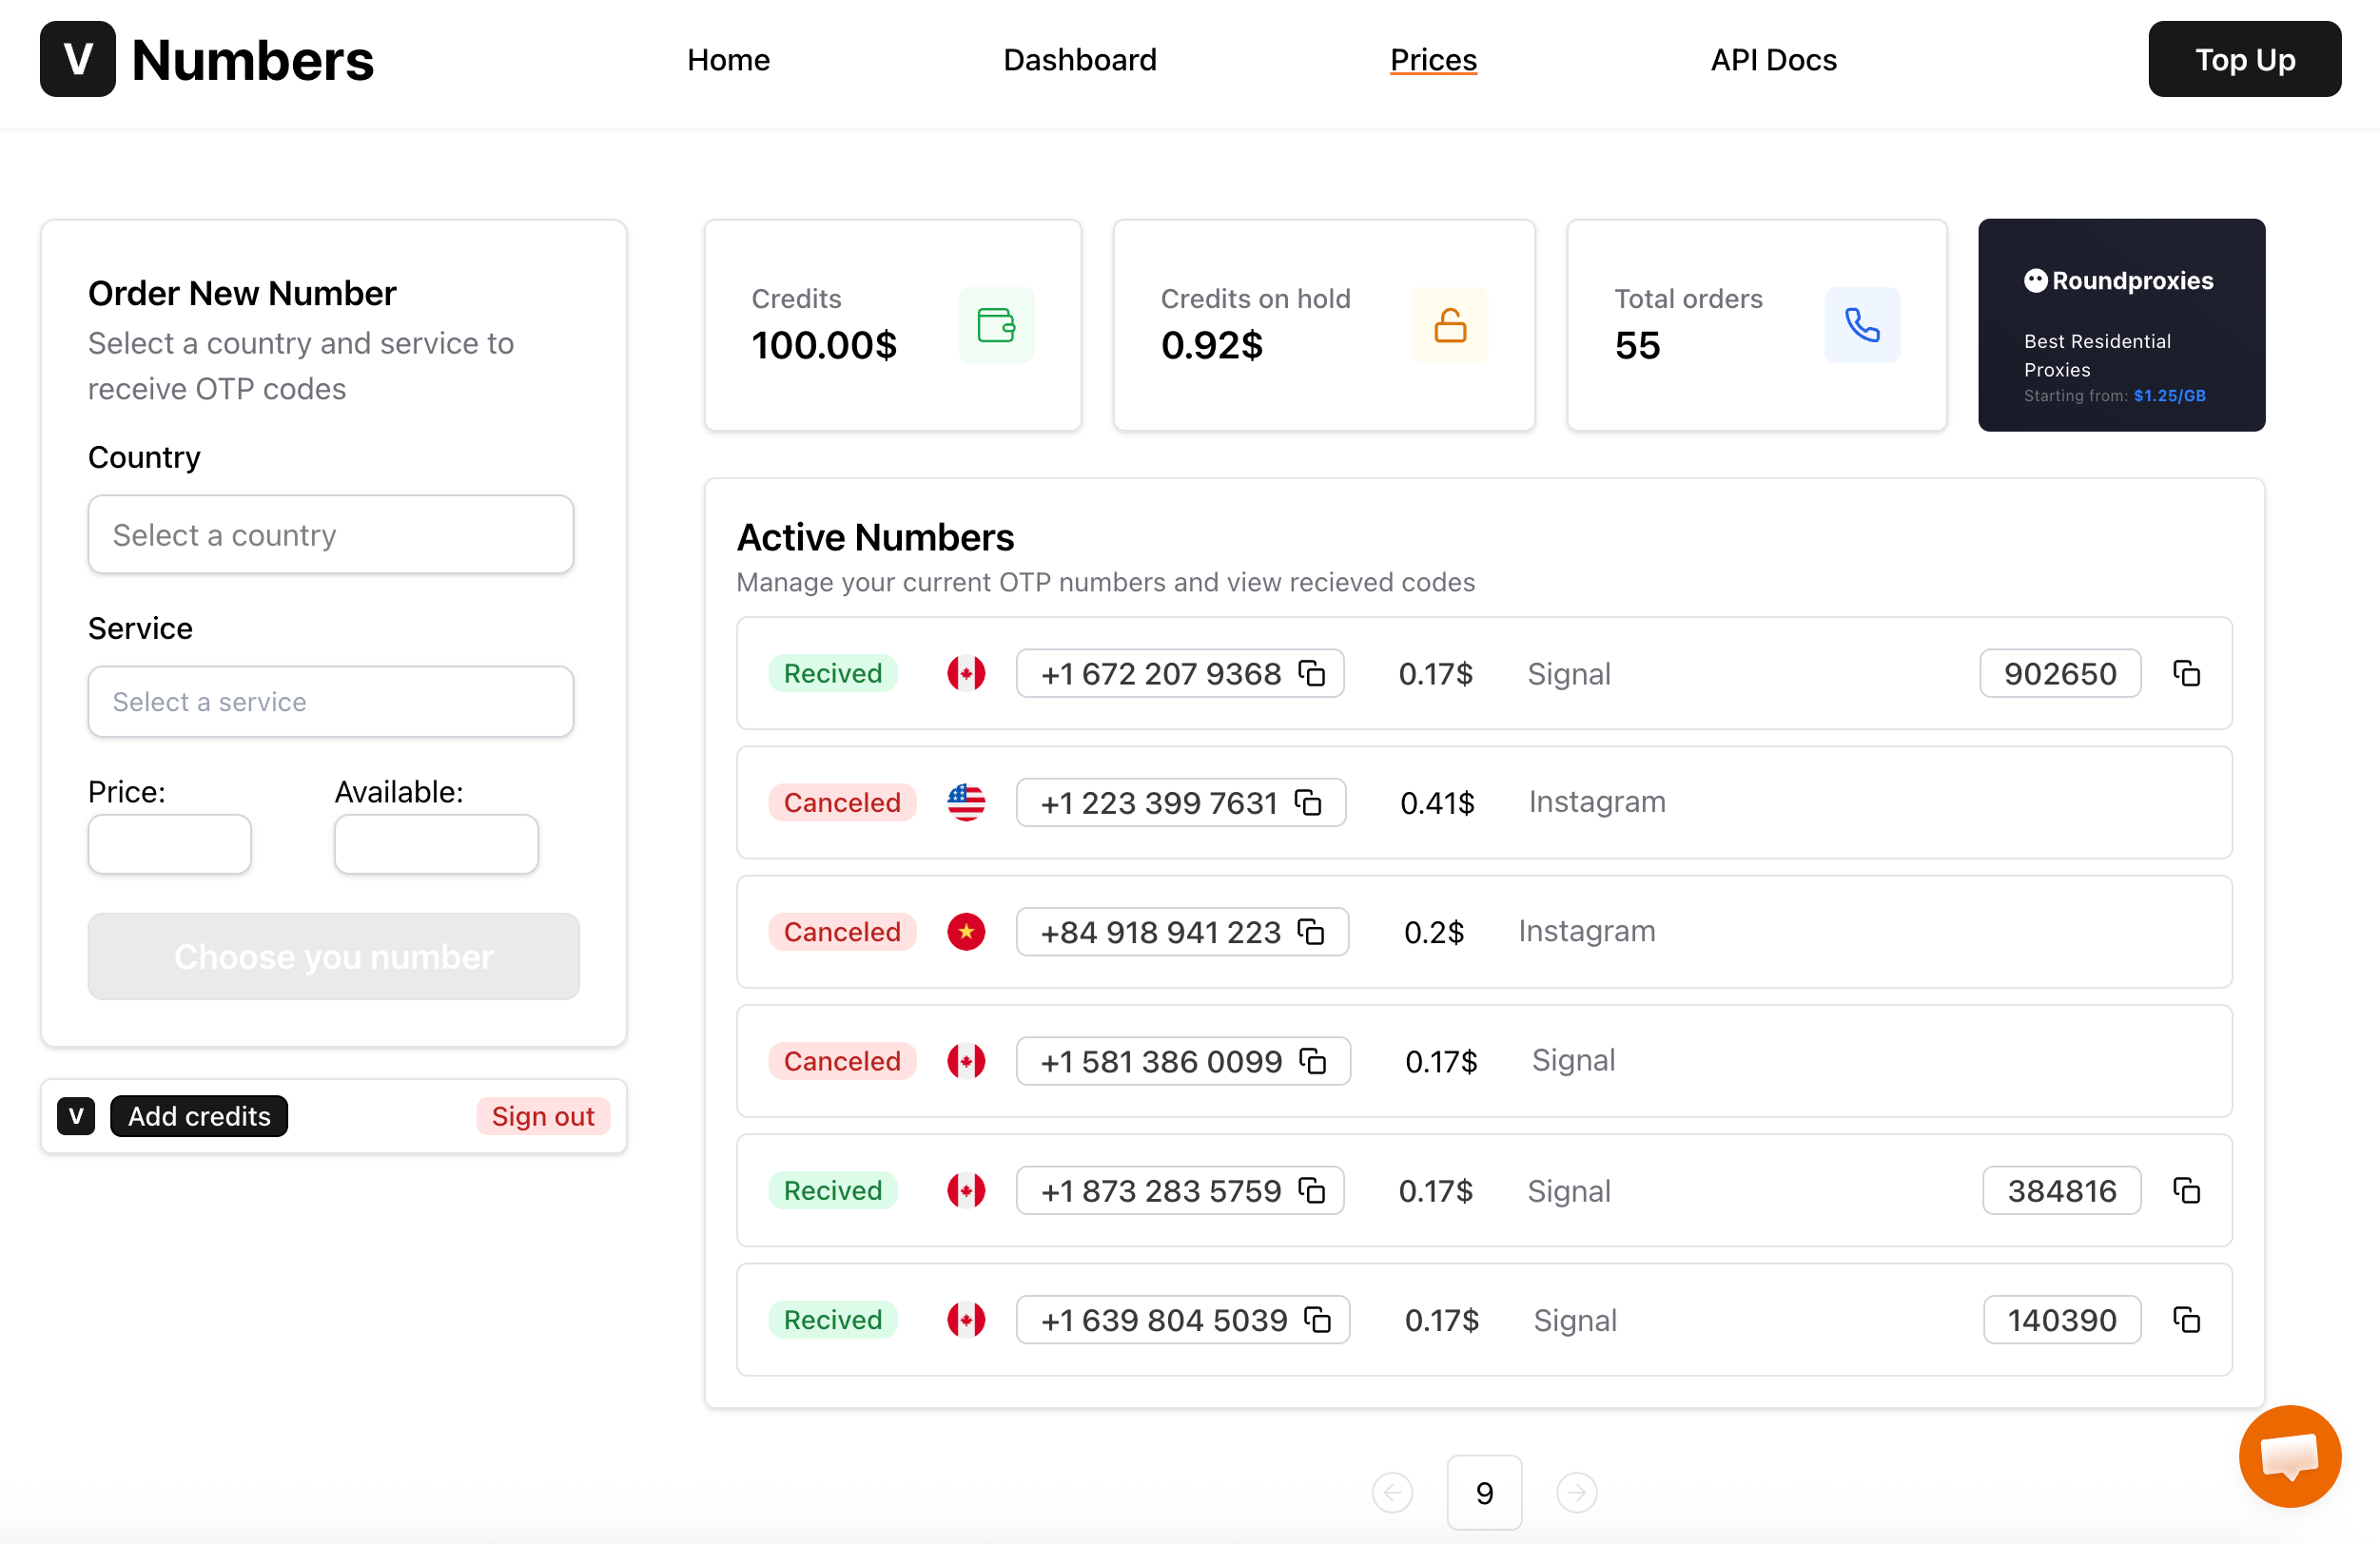The height and width of the screenshot is (1544, 2380).
Task: Open the Select a country dropdown
Action: (331, 533)
